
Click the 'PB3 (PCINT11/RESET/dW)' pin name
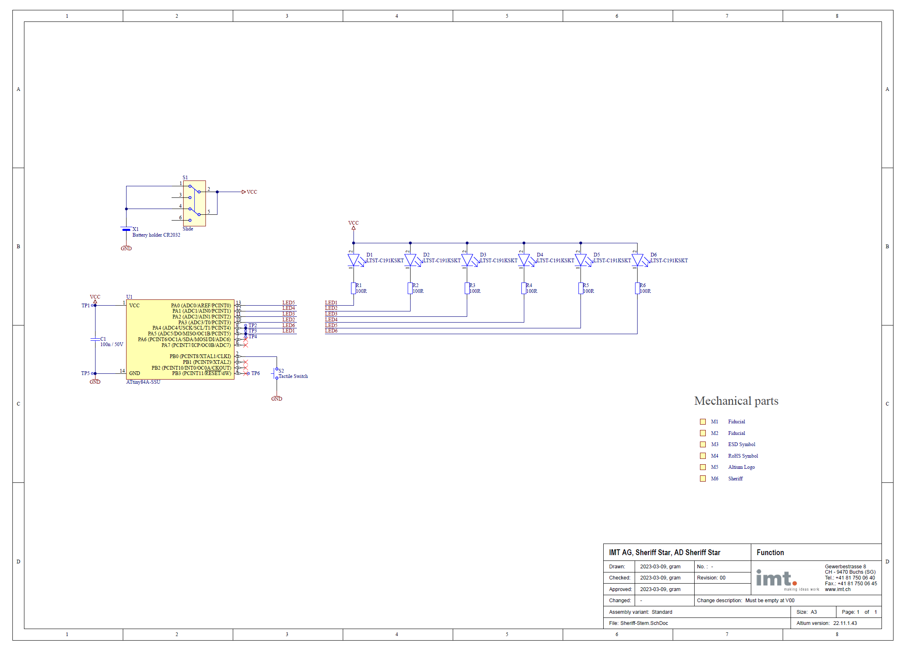tap(202, 373)
